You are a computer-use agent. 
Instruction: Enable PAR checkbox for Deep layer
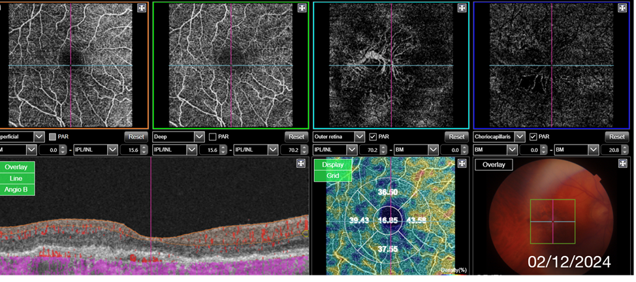coord(212,137)
